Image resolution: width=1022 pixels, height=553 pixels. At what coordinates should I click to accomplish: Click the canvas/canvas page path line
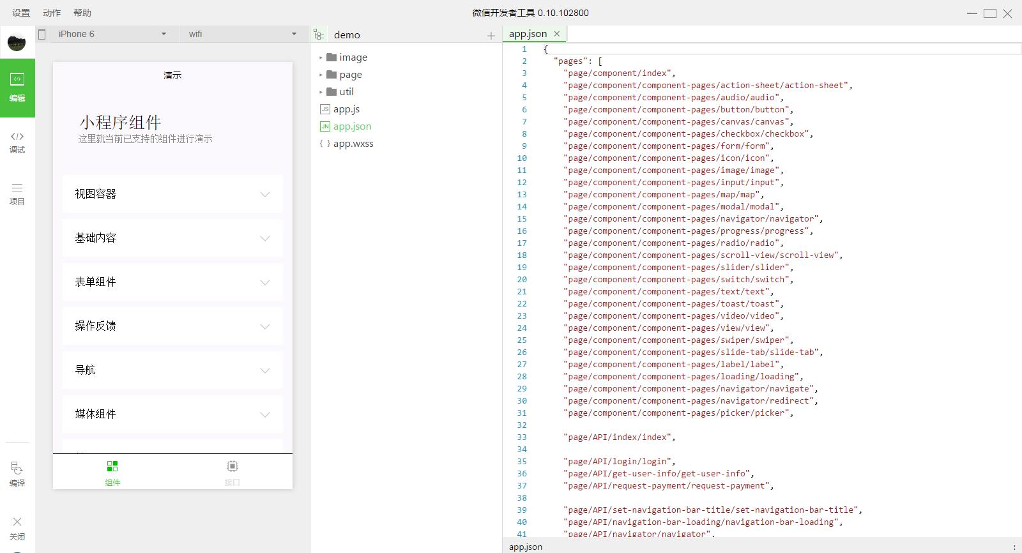(678, 122)
